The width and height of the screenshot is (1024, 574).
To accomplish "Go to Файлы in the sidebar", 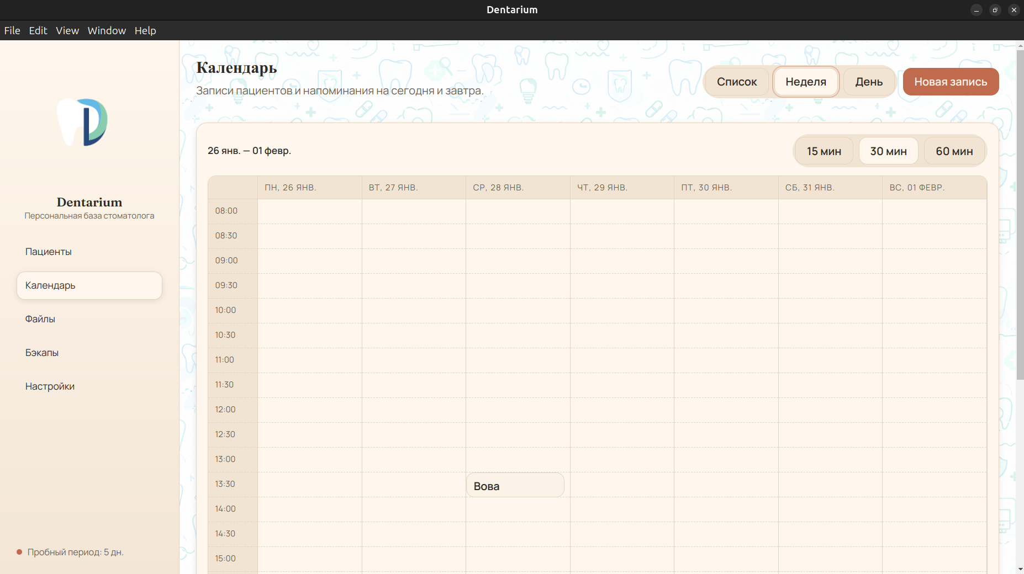I will coord(40,319).
